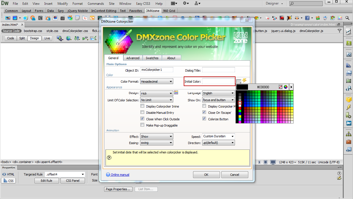Switch to the Advanced tab

(133, 58)
